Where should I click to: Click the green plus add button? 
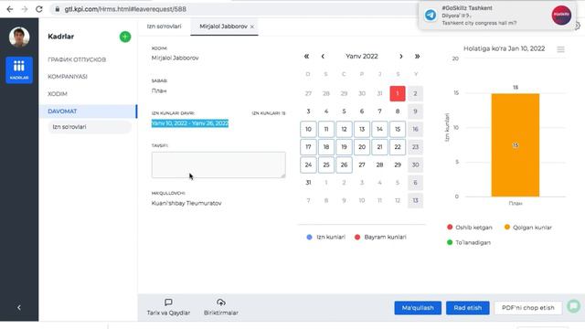(x=125, y=37)
